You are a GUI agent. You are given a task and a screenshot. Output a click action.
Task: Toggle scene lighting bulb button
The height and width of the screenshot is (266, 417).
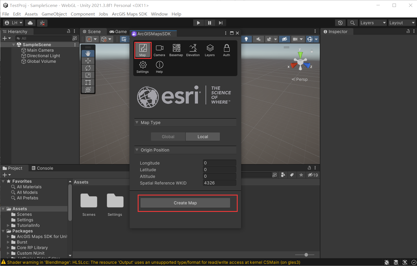click(x=246, y=39)
